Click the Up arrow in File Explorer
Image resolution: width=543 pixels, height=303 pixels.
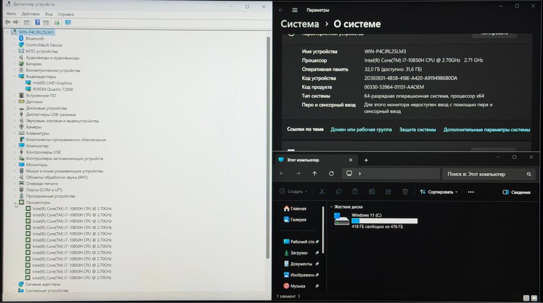(314, 173)
